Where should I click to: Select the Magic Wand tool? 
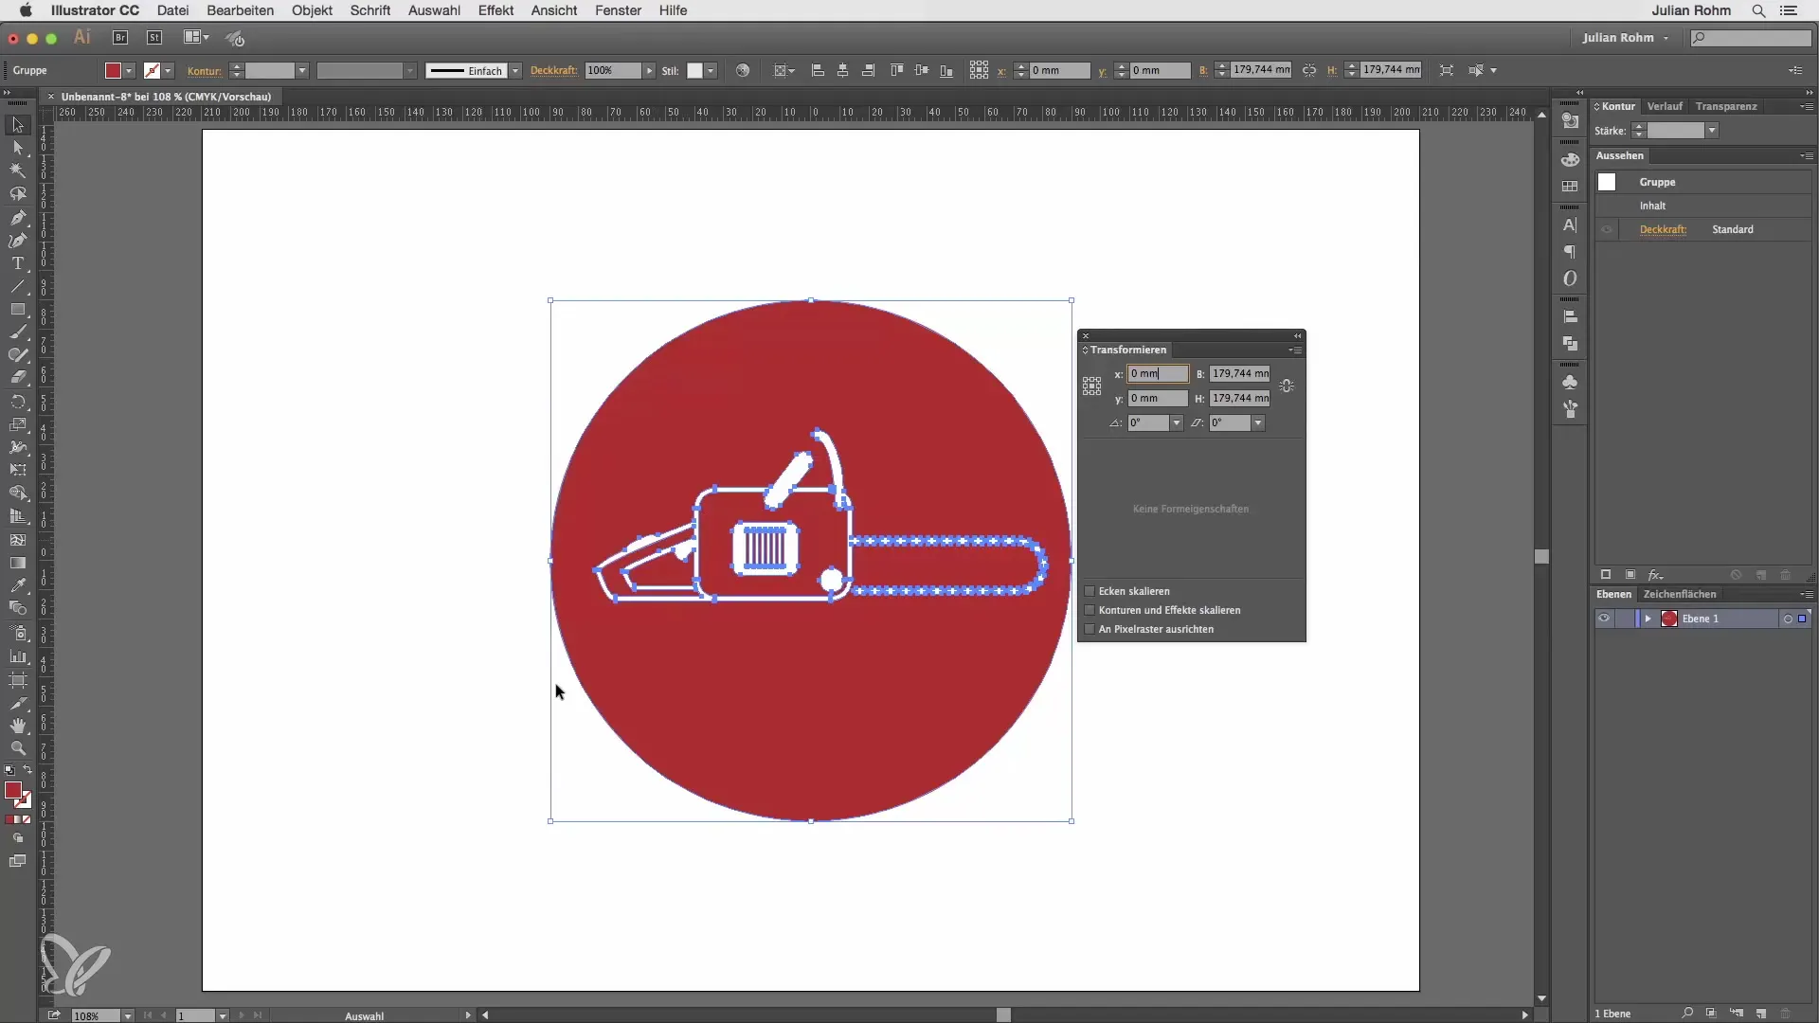[17, 171]
